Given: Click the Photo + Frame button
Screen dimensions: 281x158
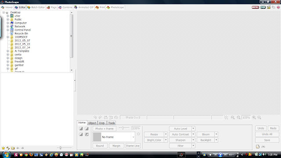Looking at the screenshot, I should pyautogui.click(x=104, y=129).
